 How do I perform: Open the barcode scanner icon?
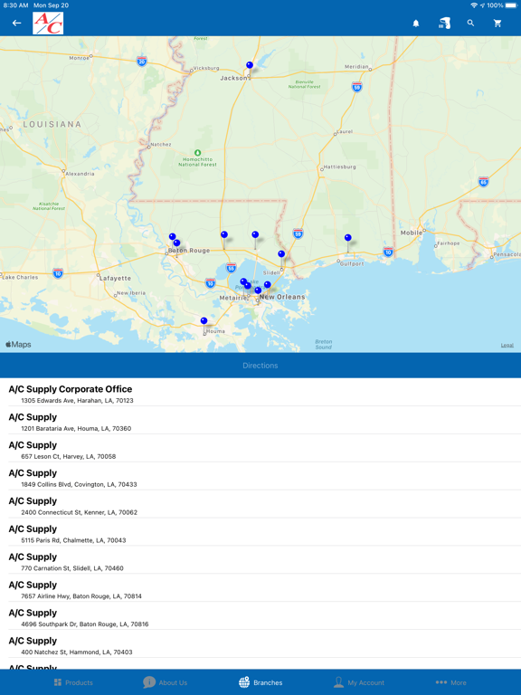pos(444,23)
